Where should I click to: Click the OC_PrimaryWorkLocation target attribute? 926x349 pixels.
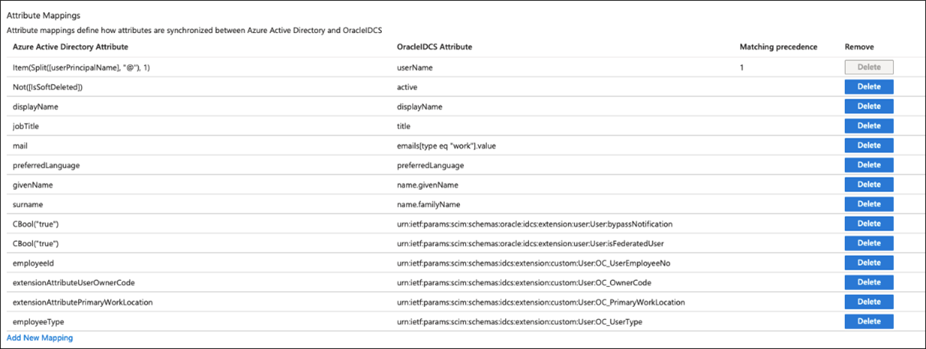(x=541, y=302)
